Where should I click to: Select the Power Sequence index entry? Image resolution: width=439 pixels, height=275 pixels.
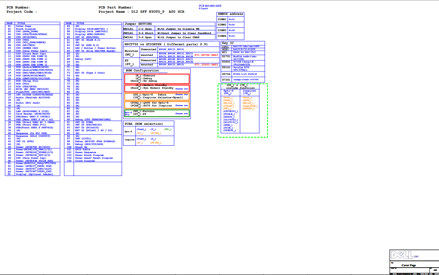85,152
